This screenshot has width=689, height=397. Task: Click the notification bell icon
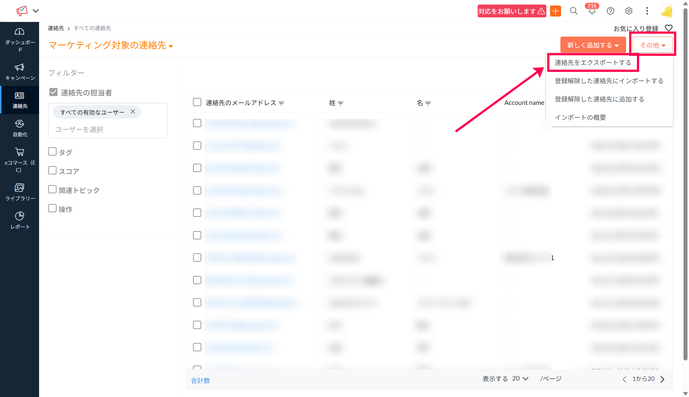(592, 11)
